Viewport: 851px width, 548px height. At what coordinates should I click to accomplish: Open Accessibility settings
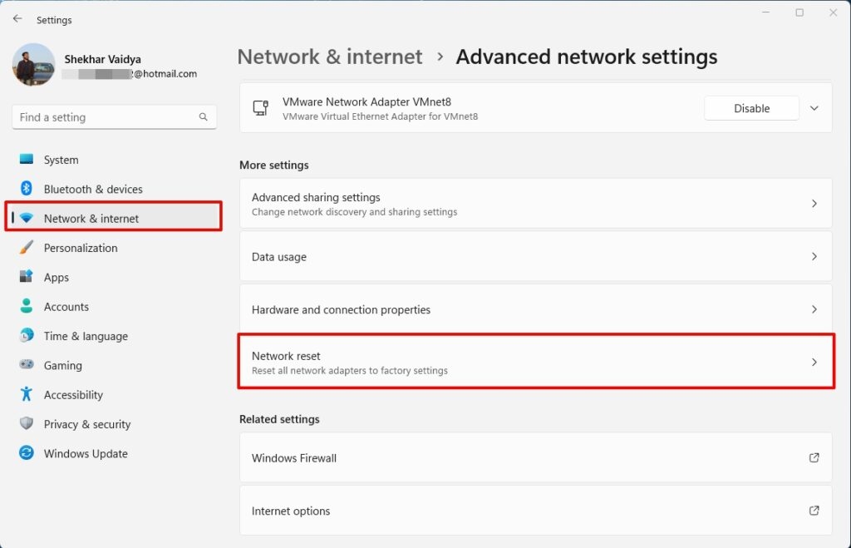click(x=114, y=394)
